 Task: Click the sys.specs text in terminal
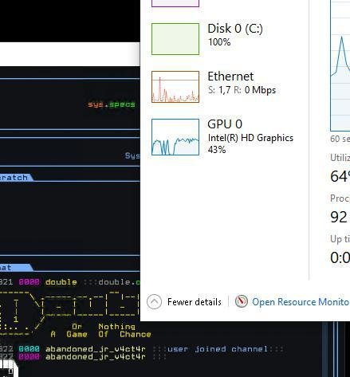[112, 104]
